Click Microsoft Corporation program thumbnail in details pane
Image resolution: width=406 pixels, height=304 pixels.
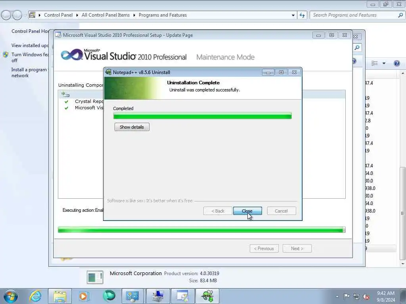[x=95, y=277]
